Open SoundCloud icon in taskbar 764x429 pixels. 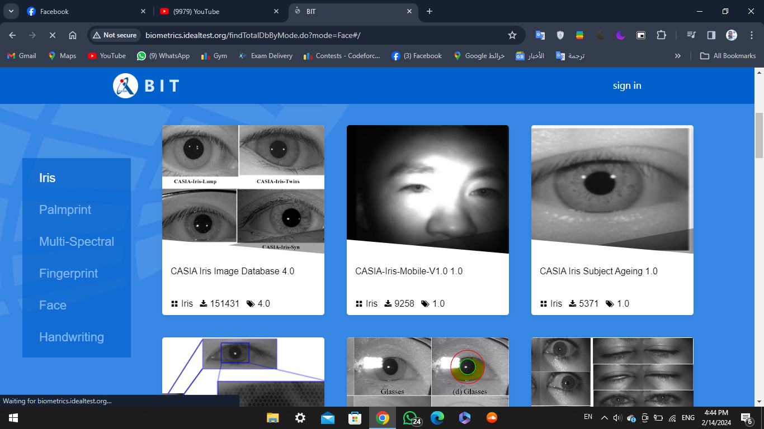pos(492,418)
